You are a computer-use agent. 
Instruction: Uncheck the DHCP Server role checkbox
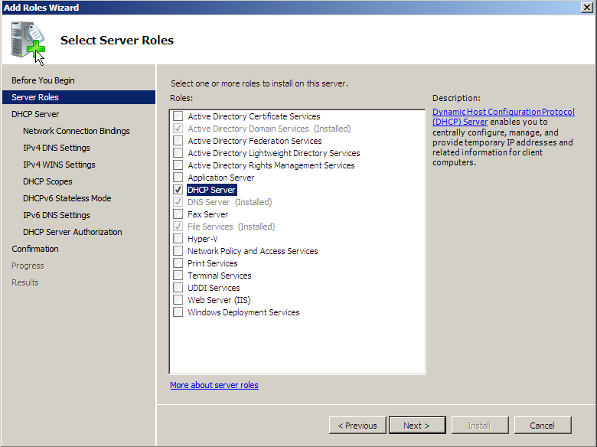[178, 189]
